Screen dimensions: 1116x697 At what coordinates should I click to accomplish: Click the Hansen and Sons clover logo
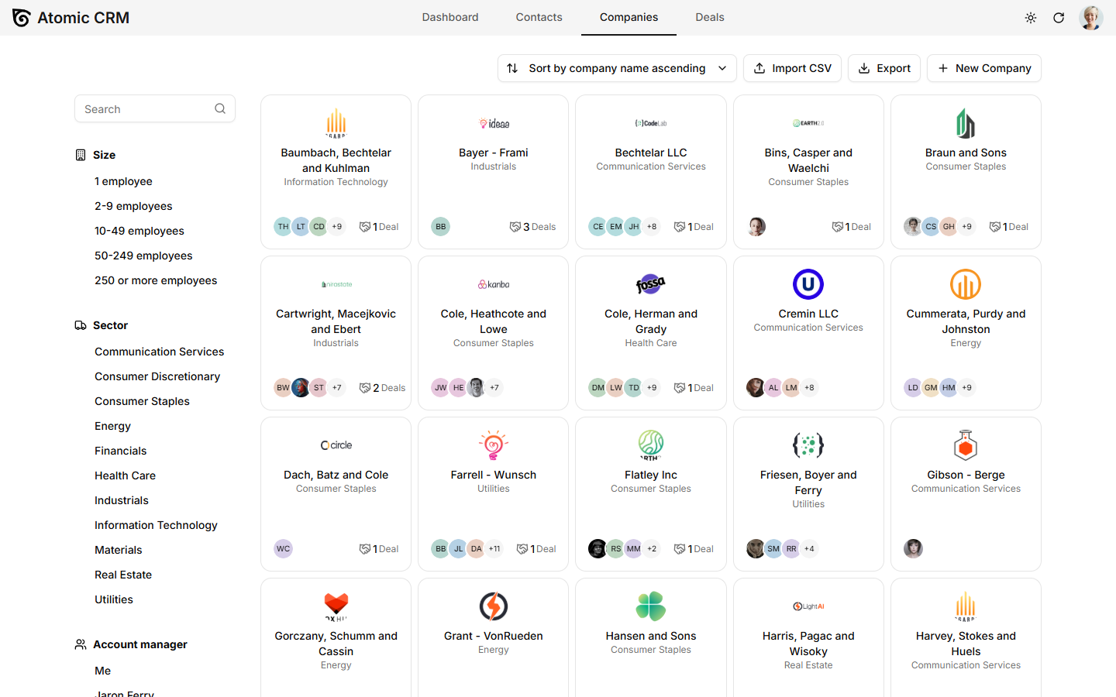click(x=651, y=606)
